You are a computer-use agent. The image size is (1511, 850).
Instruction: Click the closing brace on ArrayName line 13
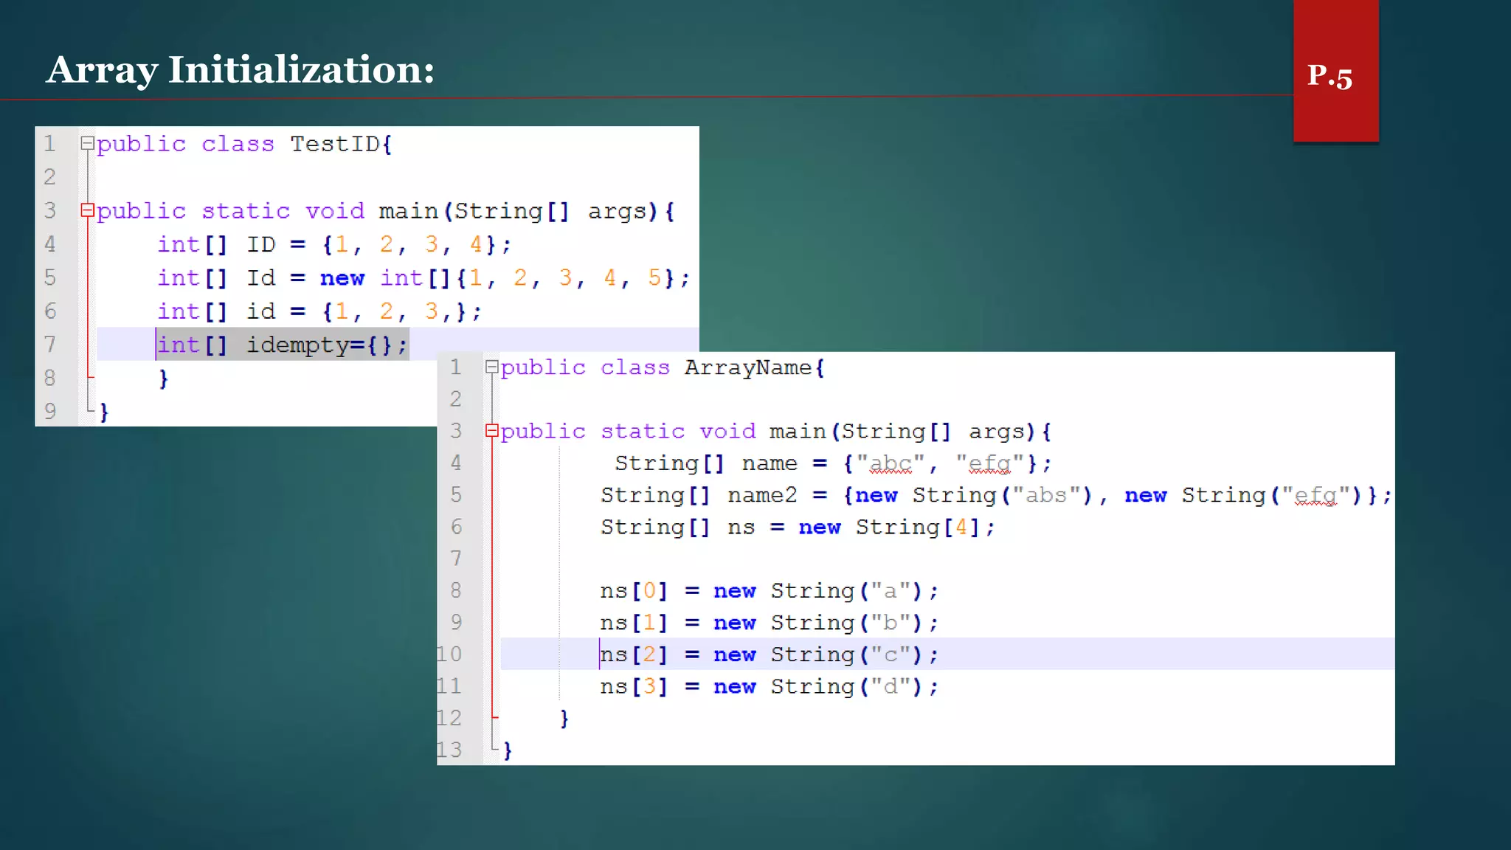tap(507, 750)
